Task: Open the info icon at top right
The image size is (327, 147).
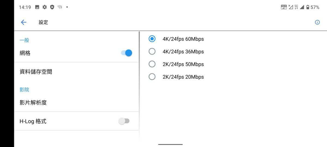Action: pos(317,22)
